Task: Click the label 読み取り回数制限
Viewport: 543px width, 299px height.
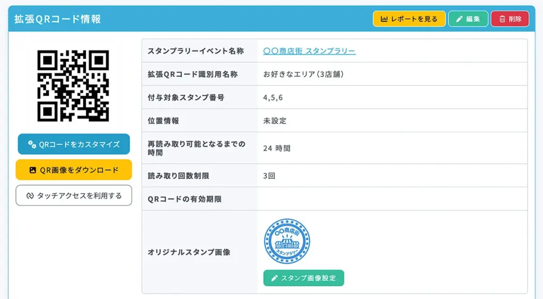Action: pos(178,176)
